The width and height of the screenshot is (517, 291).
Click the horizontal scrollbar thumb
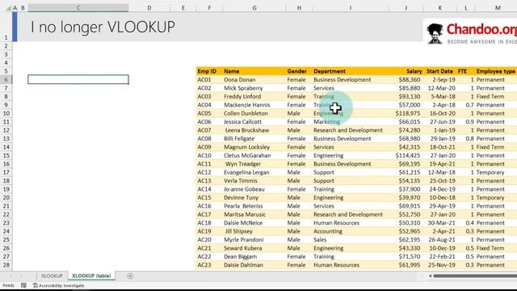coord(475,276)
